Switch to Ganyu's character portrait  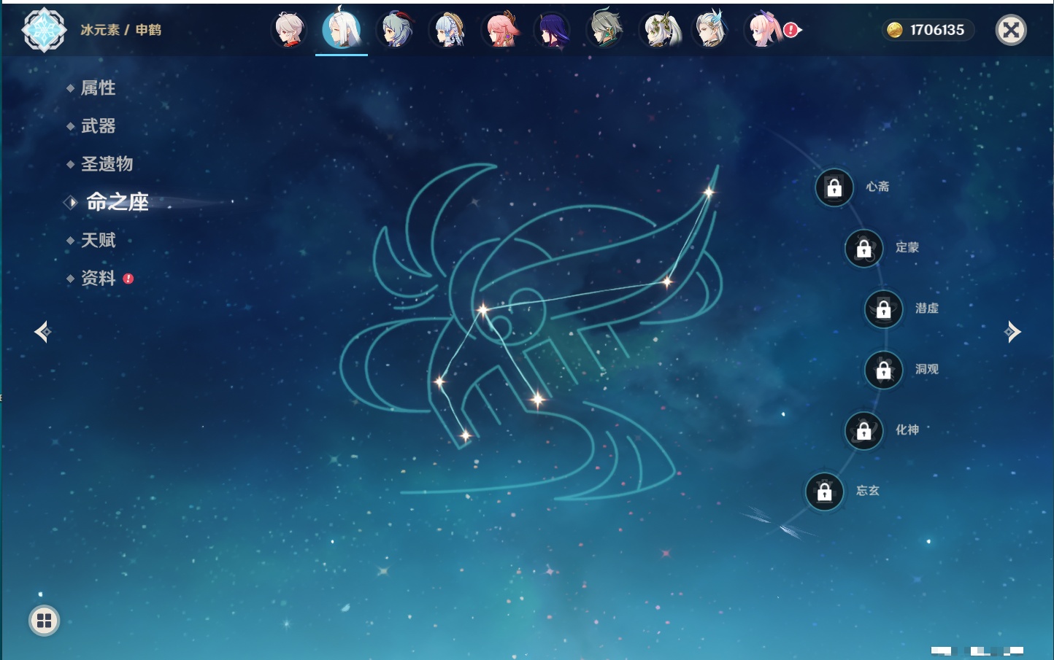point(396,31)
